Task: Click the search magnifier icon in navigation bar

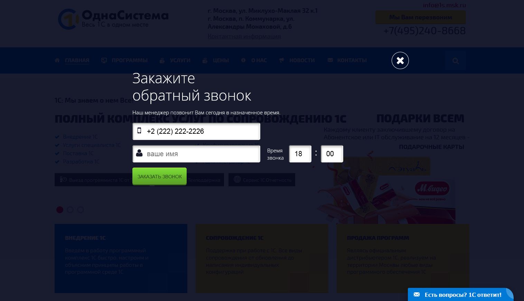Action: point(456,61)
